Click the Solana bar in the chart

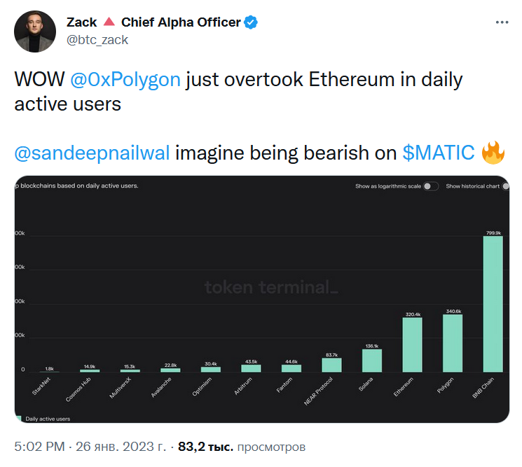[372, 360]
